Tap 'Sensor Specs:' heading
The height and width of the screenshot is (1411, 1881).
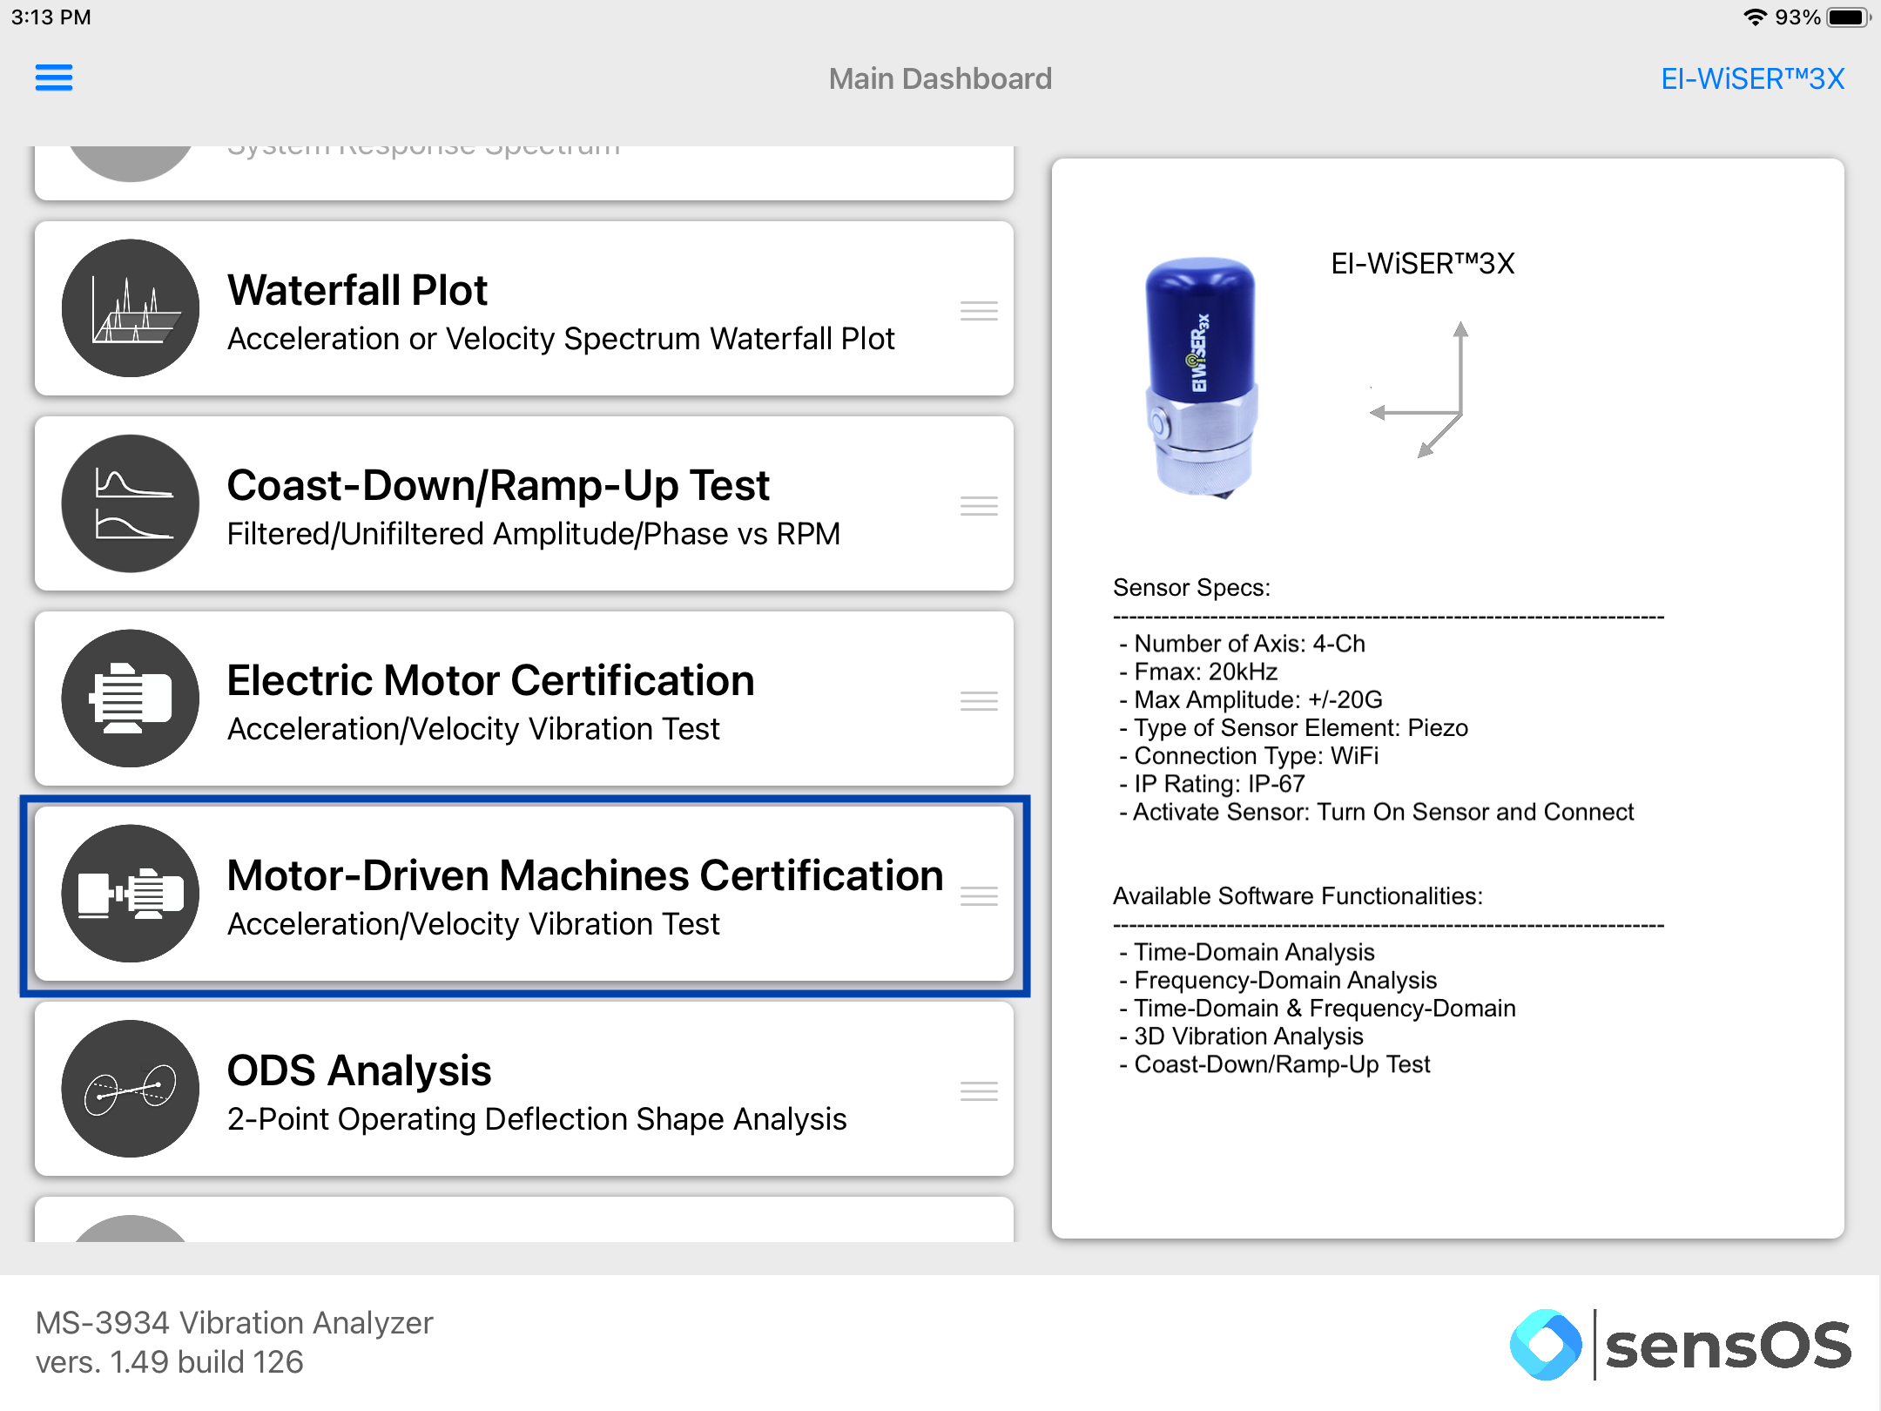coord(1191,588)
